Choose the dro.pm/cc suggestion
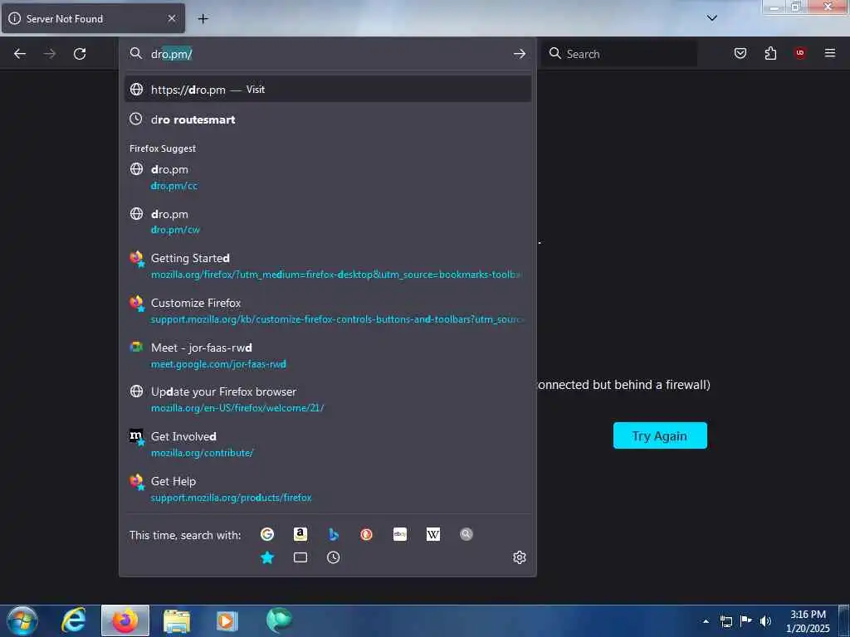Image resolution: width=850 pixels, height=637 pixels. (x=327, y=177)
